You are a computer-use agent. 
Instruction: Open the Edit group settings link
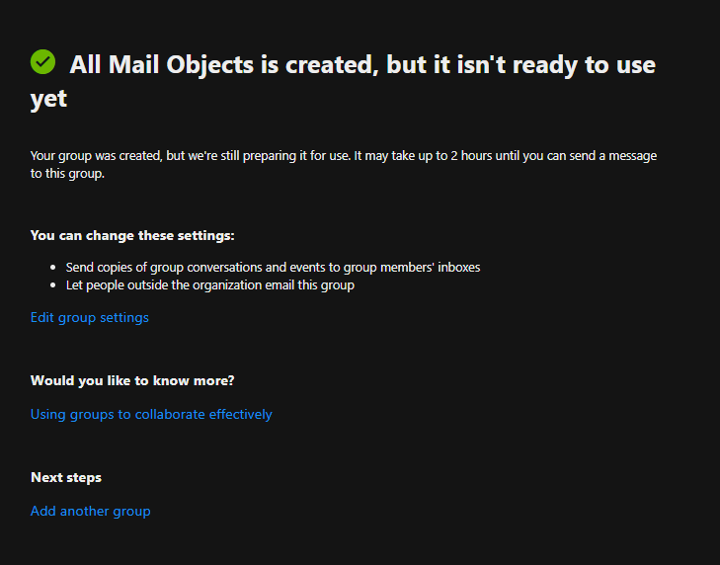click(90, 317)
